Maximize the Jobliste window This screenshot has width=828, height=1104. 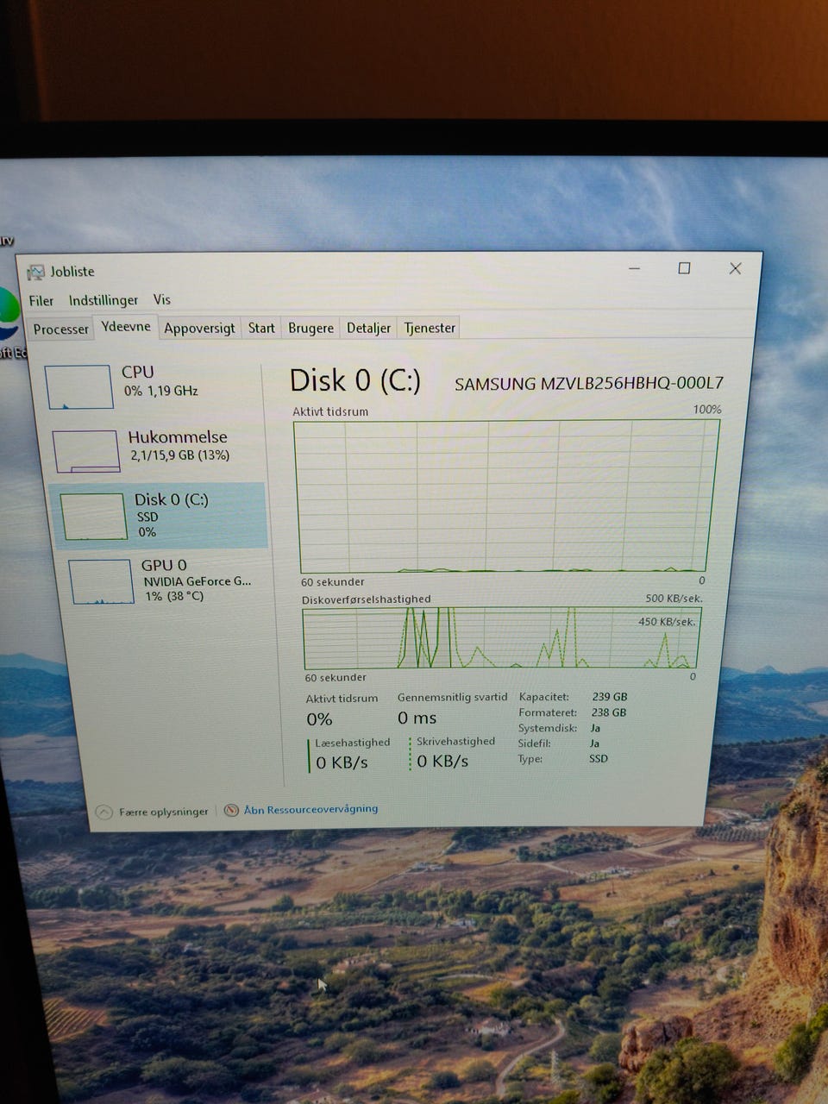(684, 268)
